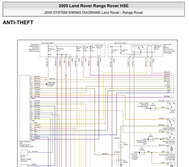Screen dimensions: 189x167
Task: Click the COMPUTER DATA LINES SYSTEM label
Action: (x=51, y=84)
